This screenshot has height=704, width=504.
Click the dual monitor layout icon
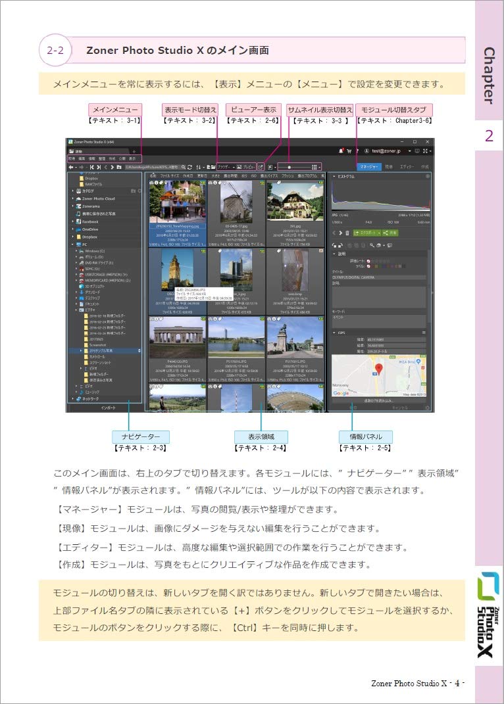416,151
